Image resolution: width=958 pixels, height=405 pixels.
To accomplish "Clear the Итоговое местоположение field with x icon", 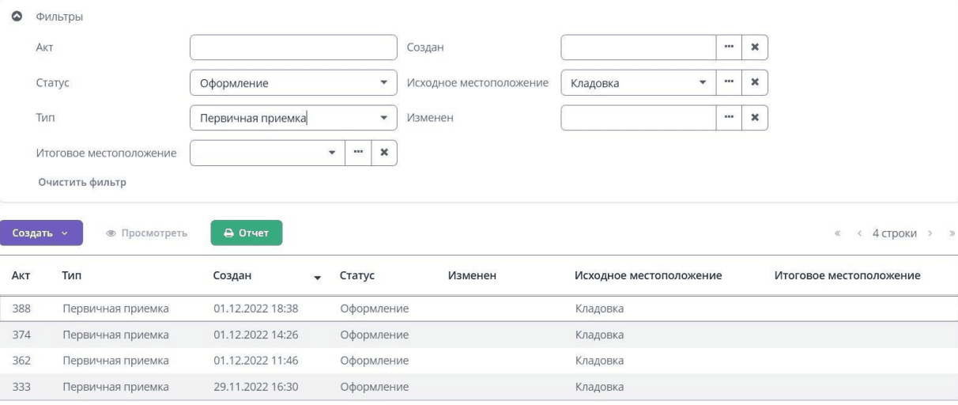I will (x=384, y=153).
